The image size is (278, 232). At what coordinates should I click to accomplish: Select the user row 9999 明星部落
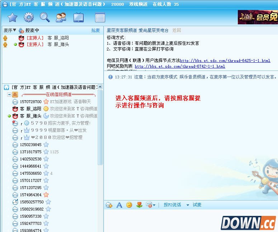[x=55, y=130]
